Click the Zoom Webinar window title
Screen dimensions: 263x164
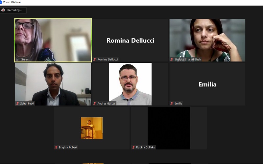12,2
